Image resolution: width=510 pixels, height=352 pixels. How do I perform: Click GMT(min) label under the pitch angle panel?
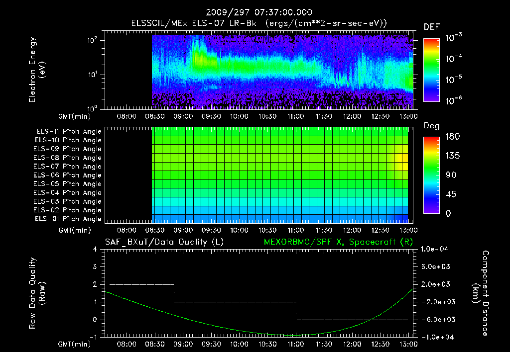[75, 230]
